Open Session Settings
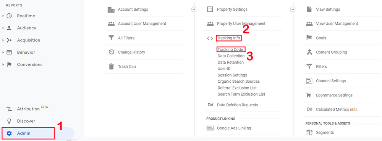382x141 pixels. point(232,75)
